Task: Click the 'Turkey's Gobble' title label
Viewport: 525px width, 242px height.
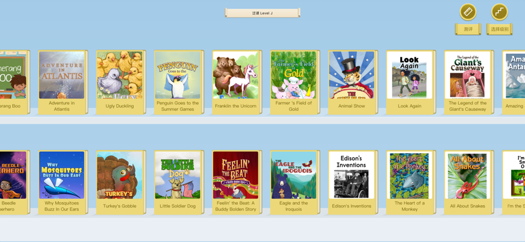Action: 120,206
